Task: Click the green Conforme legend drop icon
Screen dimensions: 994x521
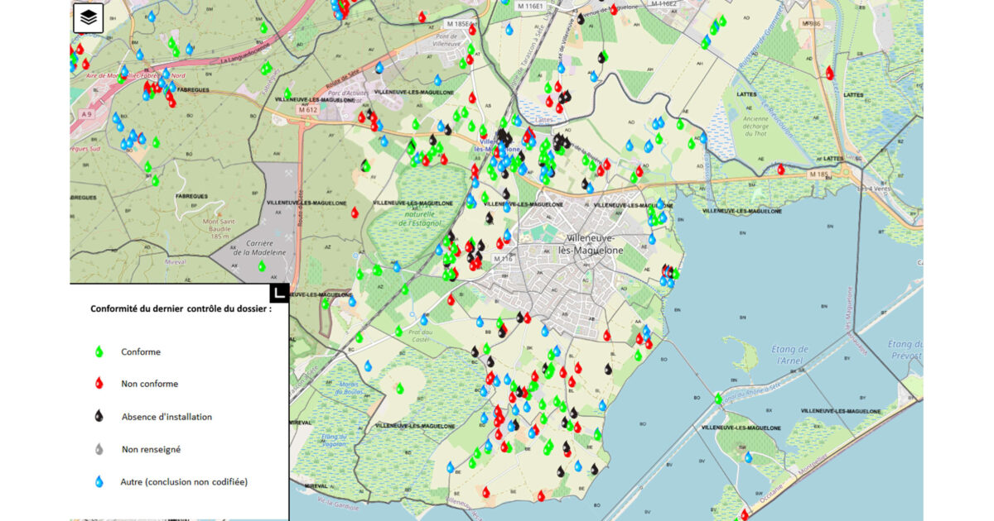Action: (99, 351)
